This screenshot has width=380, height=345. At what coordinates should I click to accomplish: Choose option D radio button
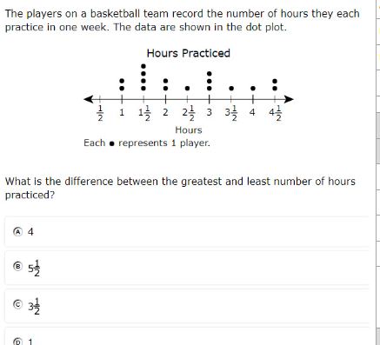[x=17, y=342]
